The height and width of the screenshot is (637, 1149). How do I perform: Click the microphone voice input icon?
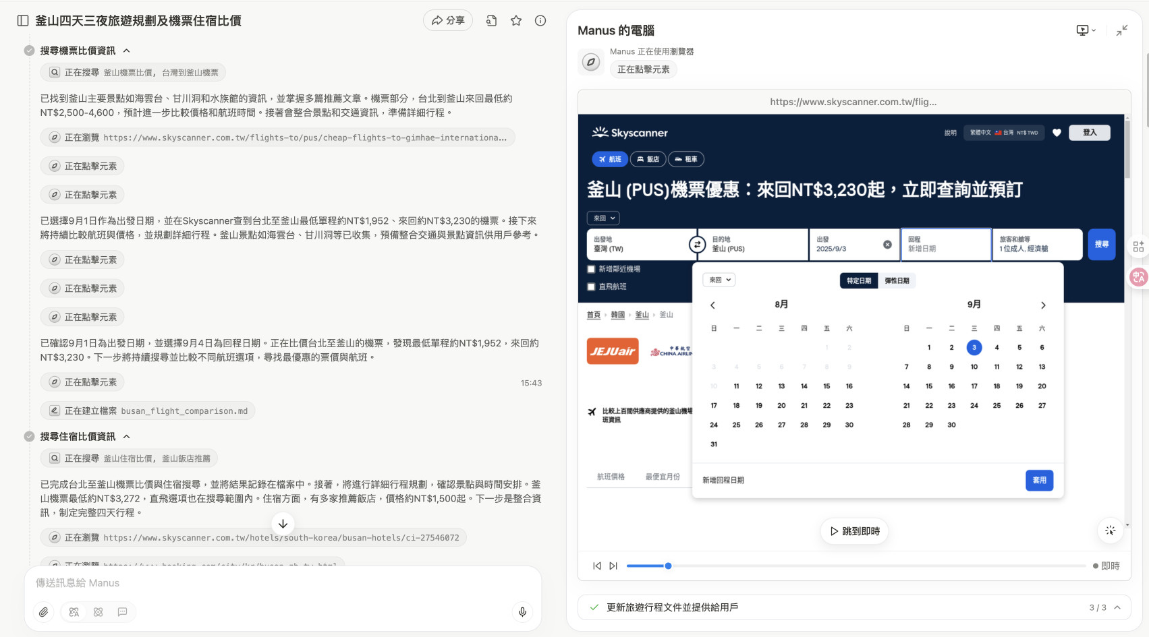(x=522, y=612)
